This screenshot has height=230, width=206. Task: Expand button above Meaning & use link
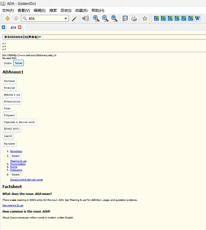(16, 156)
